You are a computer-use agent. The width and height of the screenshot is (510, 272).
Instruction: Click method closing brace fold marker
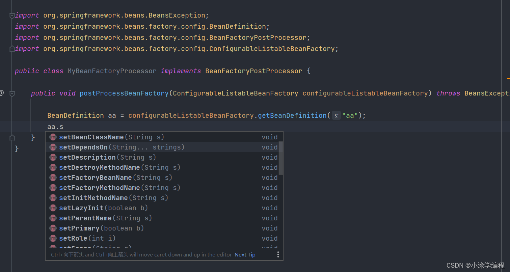tap(12, 138)
